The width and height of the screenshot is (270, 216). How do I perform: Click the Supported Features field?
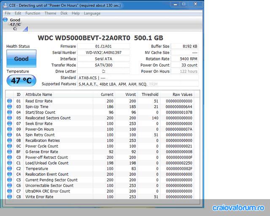[138, 84]
